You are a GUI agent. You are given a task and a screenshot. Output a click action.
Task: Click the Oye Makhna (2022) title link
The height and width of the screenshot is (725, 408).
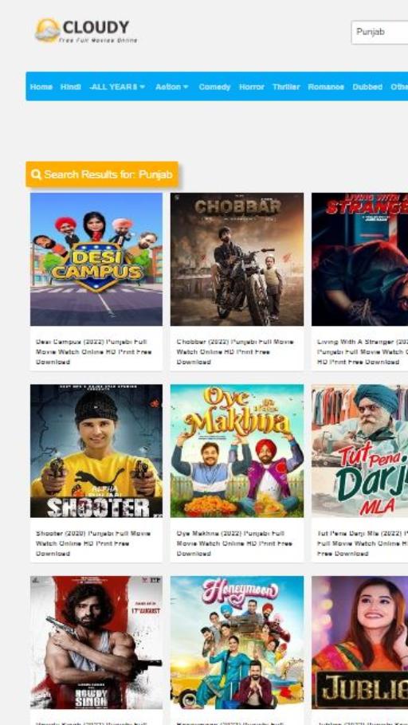(x=234, y=543)
